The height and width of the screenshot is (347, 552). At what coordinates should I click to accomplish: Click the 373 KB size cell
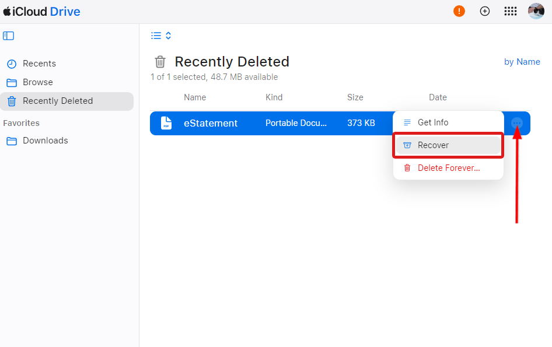(x=361, y=123)
